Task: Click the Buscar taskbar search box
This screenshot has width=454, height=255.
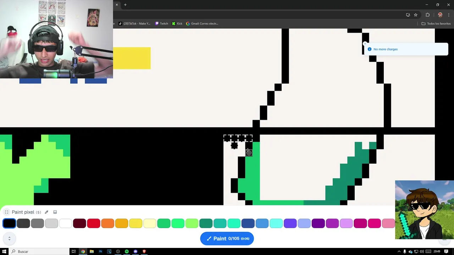Action: (x=39, y=251)
